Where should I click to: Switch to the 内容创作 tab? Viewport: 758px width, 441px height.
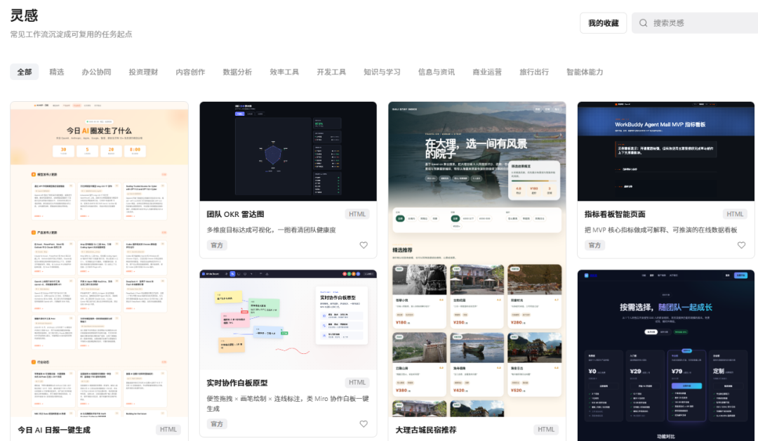point(190,72)
